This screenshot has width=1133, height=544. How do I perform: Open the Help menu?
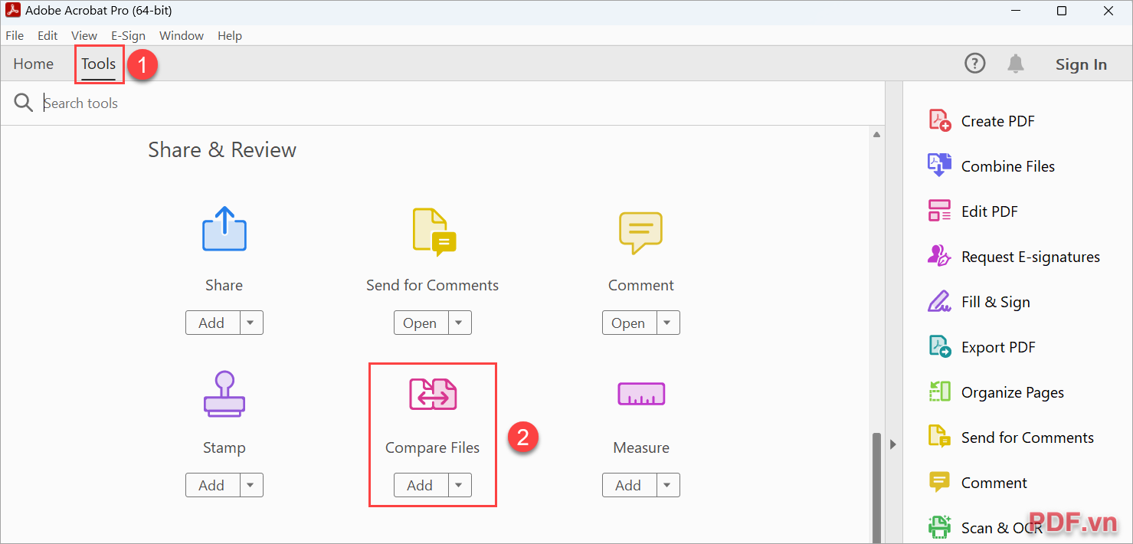230,36
